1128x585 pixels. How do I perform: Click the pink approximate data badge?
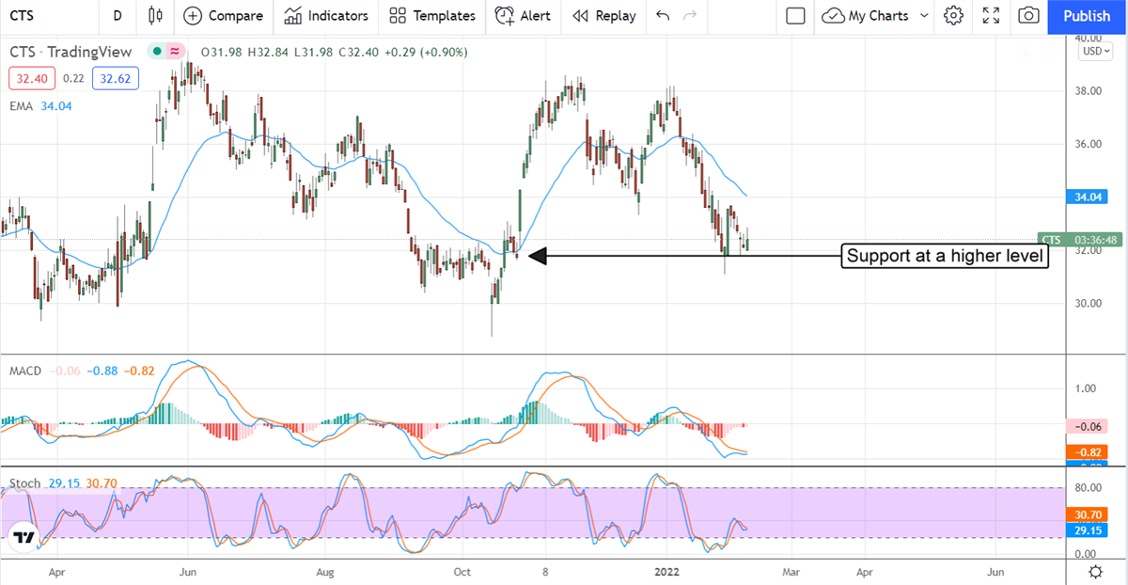pyautogui.click(x=174, y=52)
